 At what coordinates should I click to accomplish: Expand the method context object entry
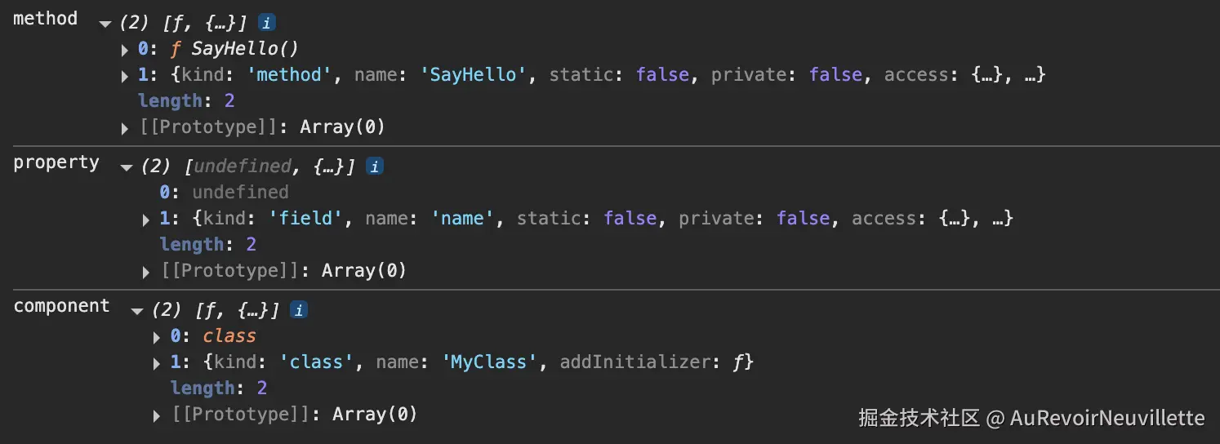click(x=125, y=76)
